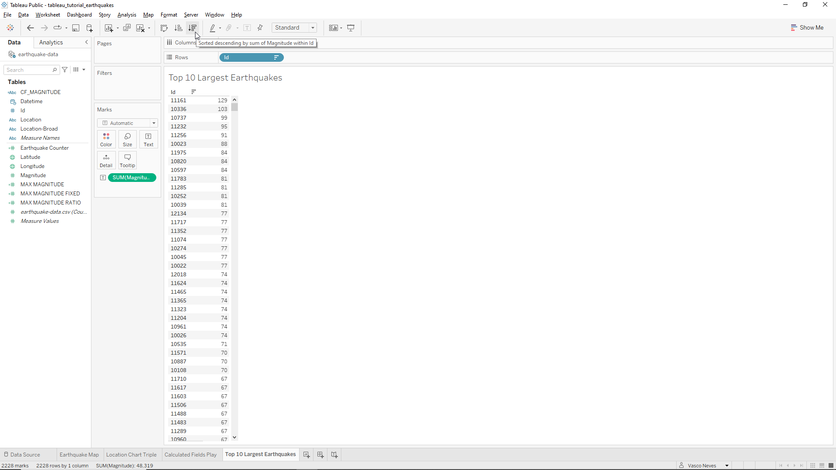Click the Replay animation icon
This screenshot has width=836, height=470.
pyautogui.click(x=57, y=28)
